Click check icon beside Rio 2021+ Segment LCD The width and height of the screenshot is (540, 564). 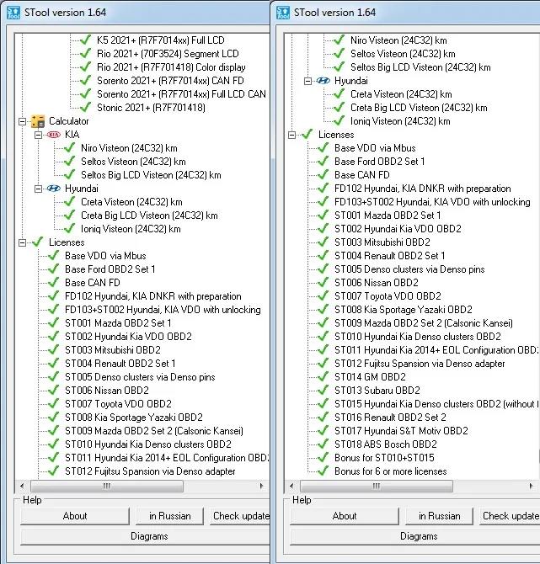(85, 54)
